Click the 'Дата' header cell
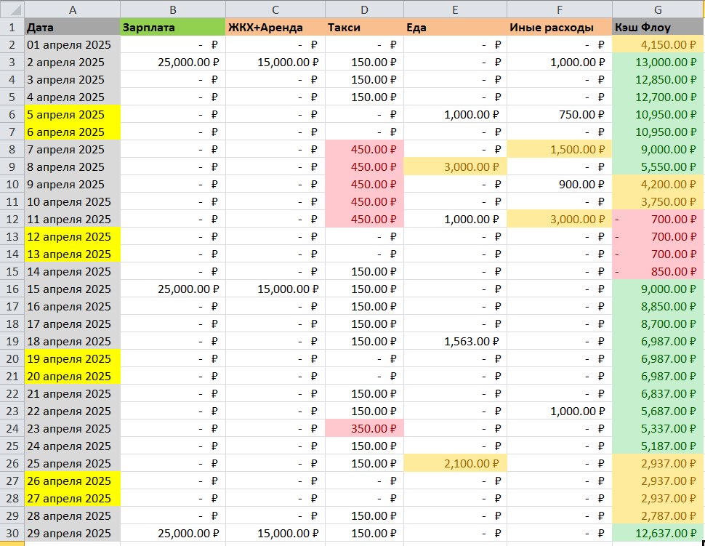705x546 pixels. [73, 27]
